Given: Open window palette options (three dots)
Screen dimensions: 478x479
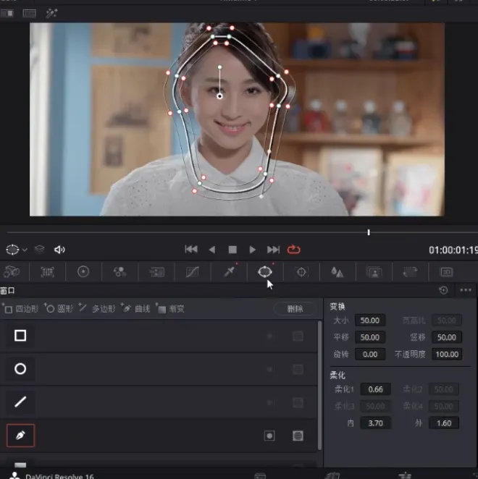Looking at the screenshot, I should pos(466,290).
